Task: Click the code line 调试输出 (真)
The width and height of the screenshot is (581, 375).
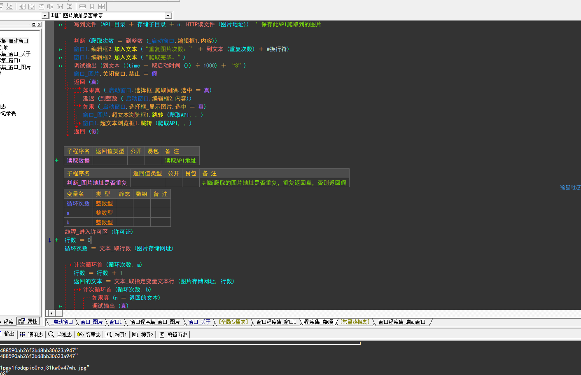Action: 110,306
